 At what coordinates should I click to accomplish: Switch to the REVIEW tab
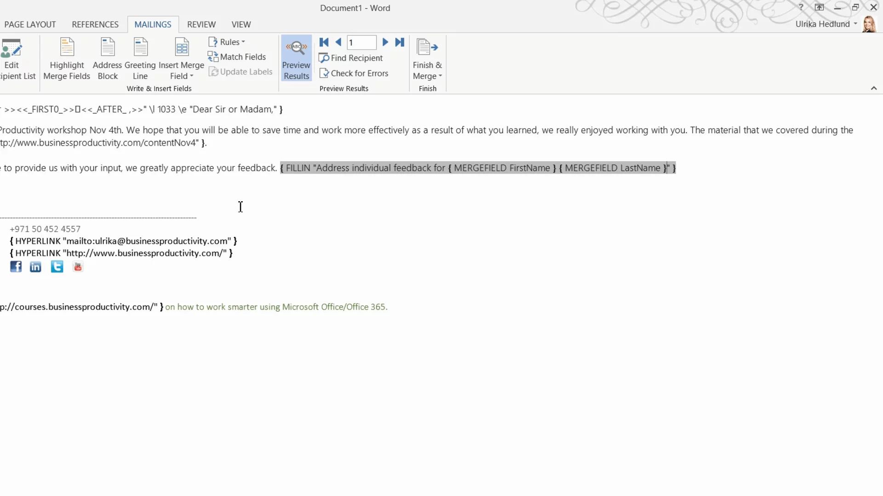click(201, 24)
